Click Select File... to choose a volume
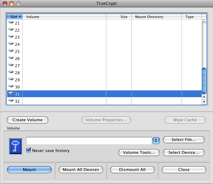213x184 pixels. (184, 139)
